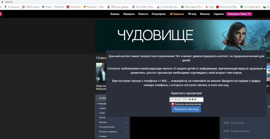The width and height of the screenshot is (270, 139).
Task: Open the Graphs -> Tree Mode bookmark
Action: point(53,7)
